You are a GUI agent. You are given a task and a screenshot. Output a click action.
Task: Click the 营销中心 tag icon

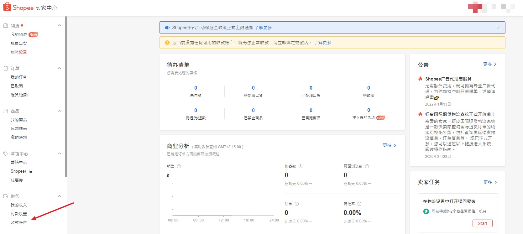pos(6,153)
